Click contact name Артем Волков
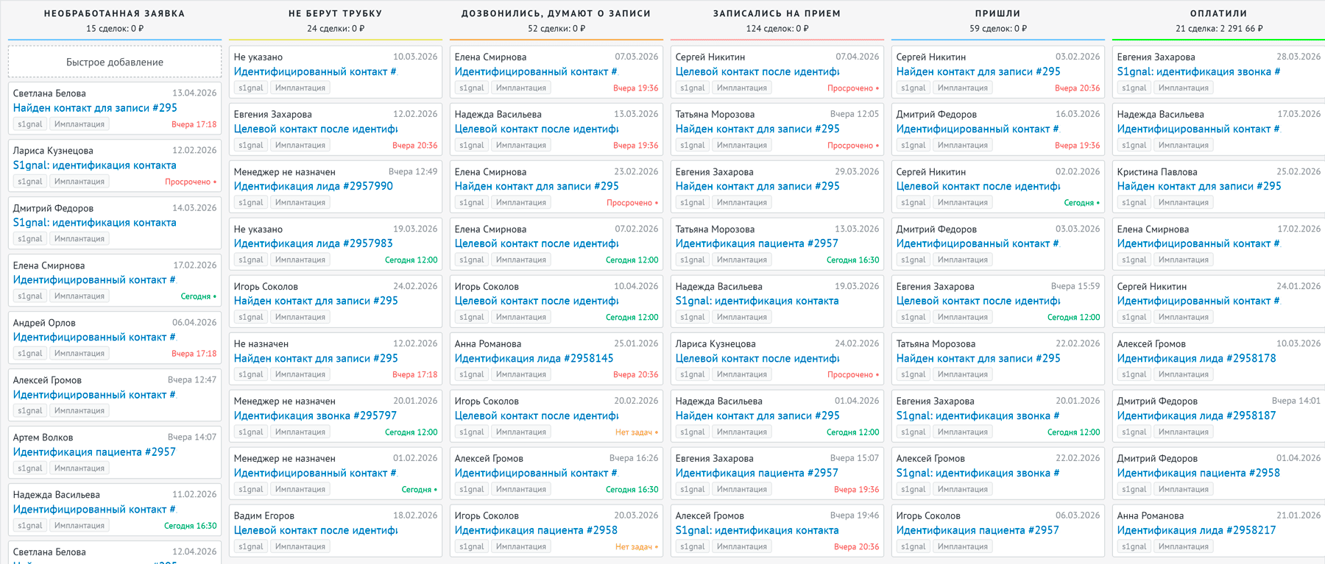 (x=43, y=438)
